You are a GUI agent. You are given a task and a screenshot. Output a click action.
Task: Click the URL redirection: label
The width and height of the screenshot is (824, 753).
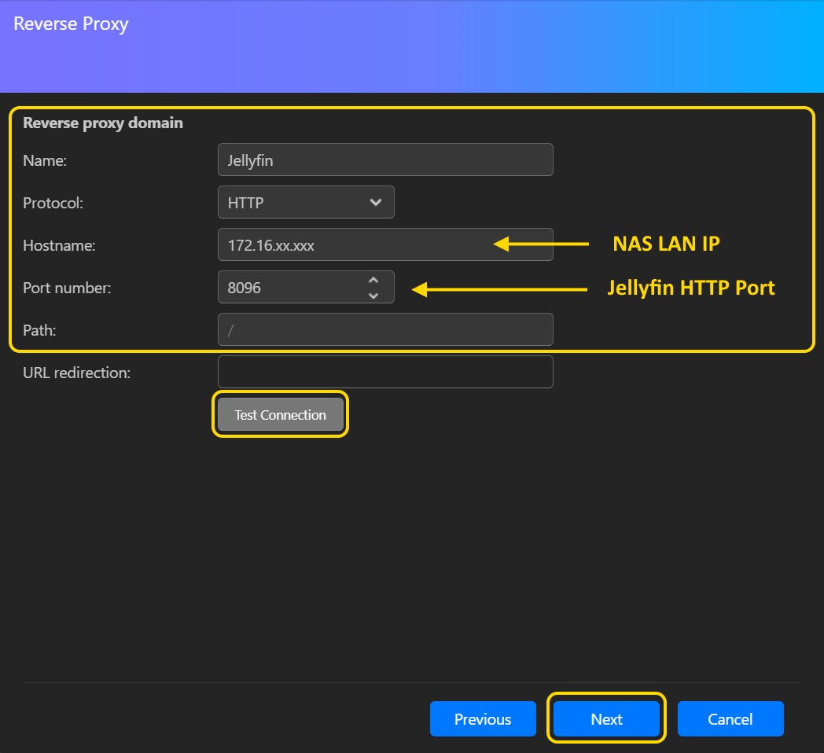tap(77, 373)
